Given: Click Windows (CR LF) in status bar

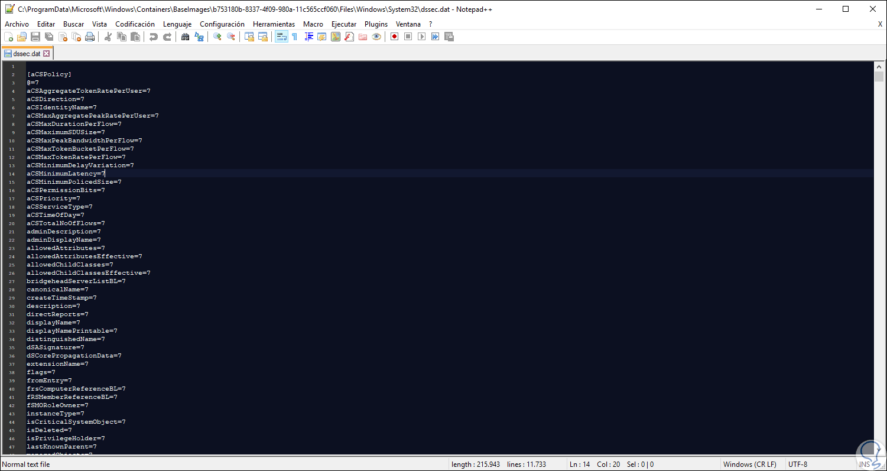Looking at the screenshot, I should (x=749, y=464).
